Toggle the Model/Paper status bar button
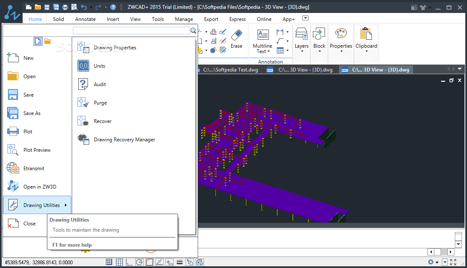Viewport: 467px width, 268px height. click(x=200, y=262)
